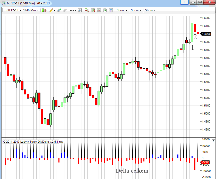This screenshot has height=179, width=216.
Task: Click the F button in delta panel
Action: coord(213,141)
